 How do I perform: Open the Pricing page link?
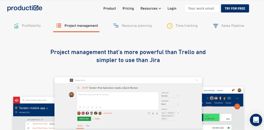(128, 8)
